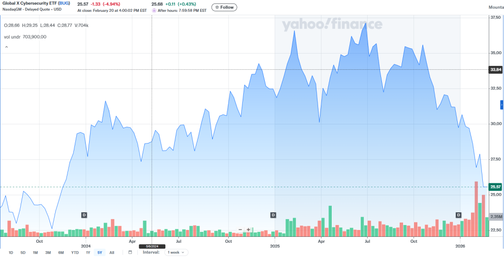Show year-to-date with YTD
The height and width of the screenshot is (258, 504).
[75, 253]
